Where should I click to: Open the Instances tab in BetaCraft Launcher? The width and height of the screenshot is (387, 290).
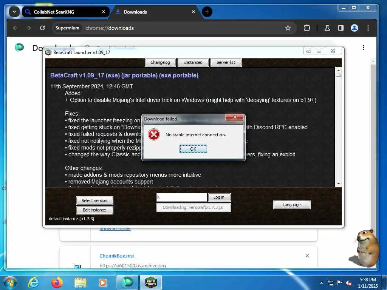pyautogui.click(x=193, y=62)
